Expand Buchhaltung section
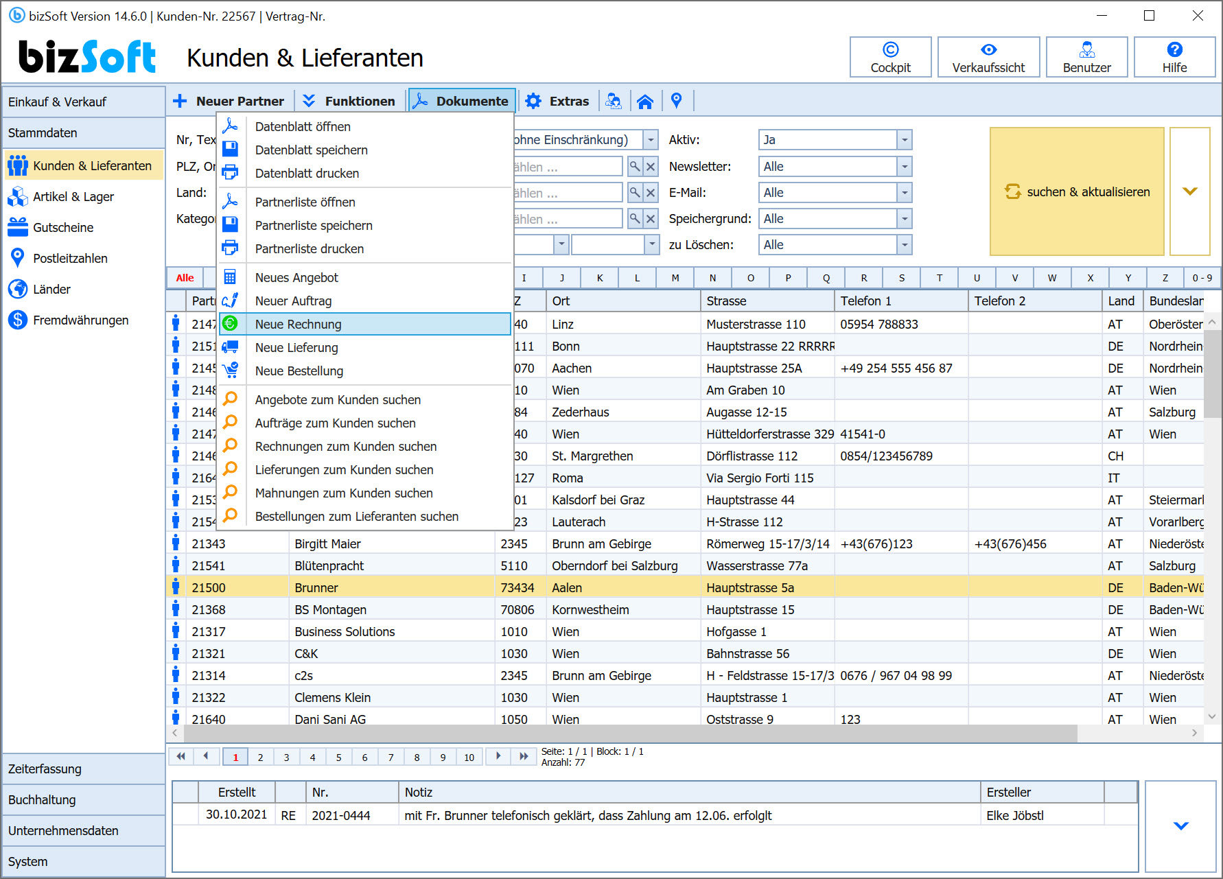Image resolution: width=1223 pixels, height=879 pixels. pyautogui.click(x=84, y=800)
